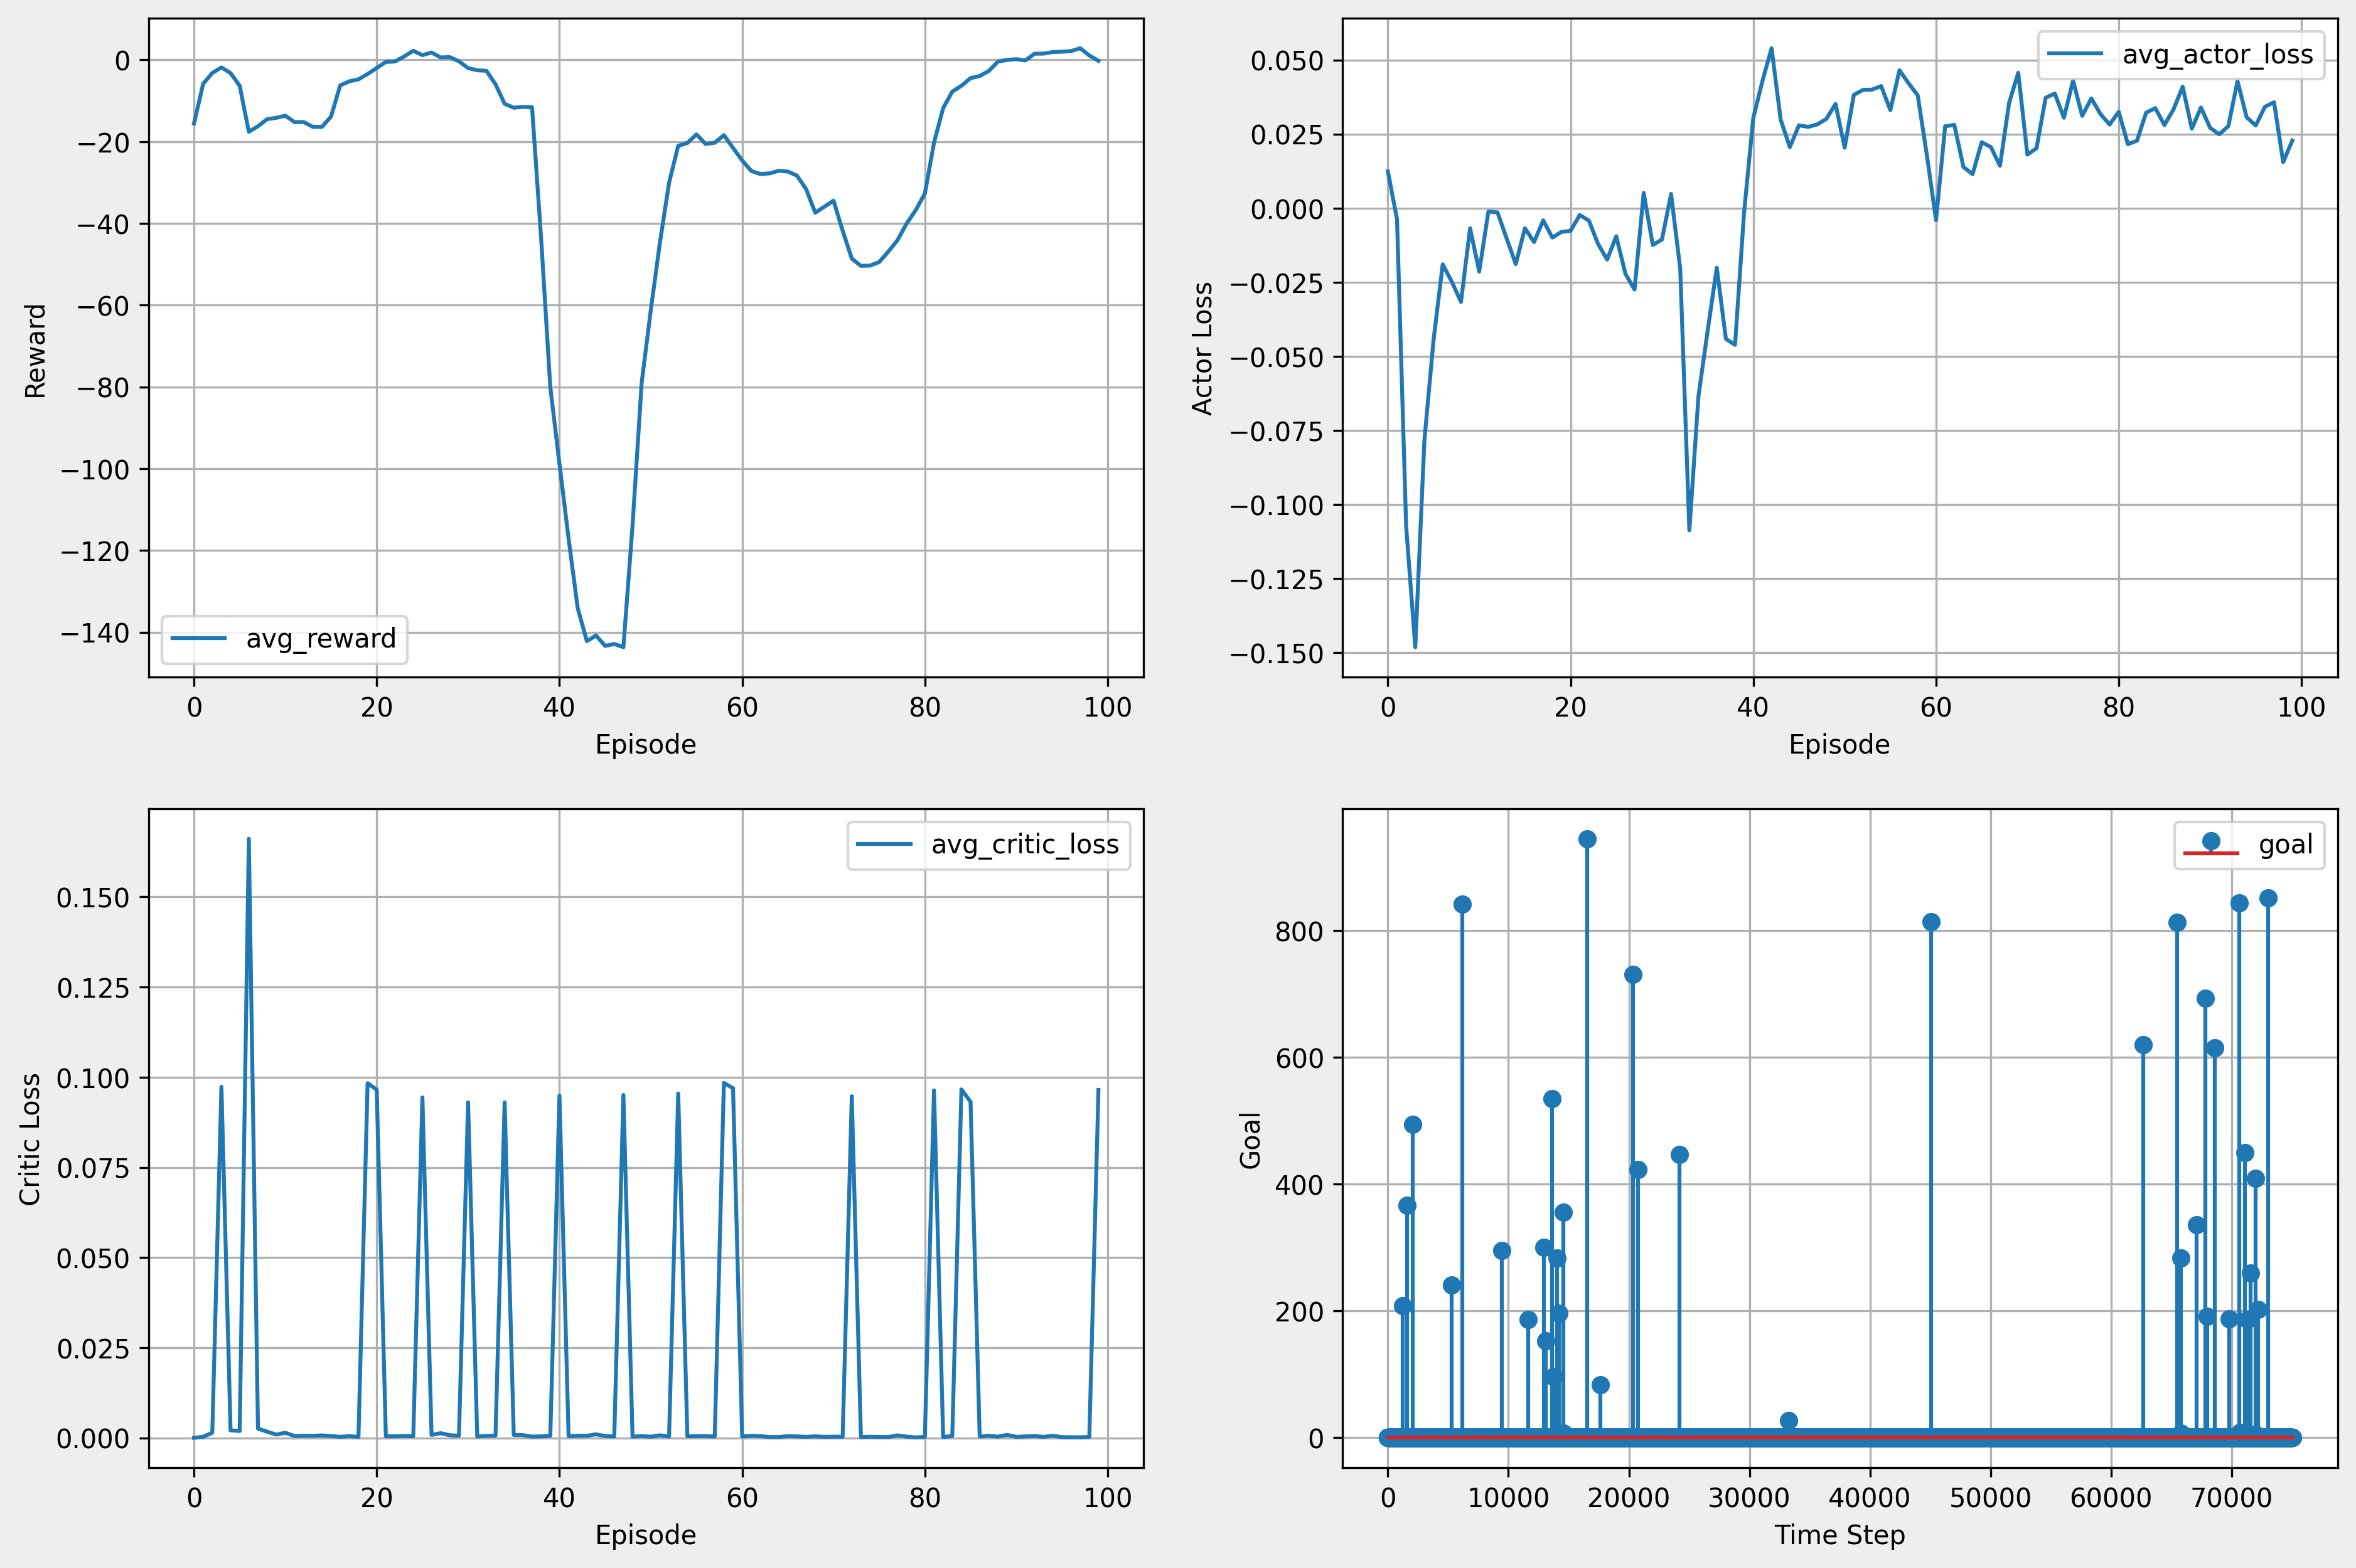2356x1568 pixels.
Task: Click the Time Step x-axis label
Action: tap(1840, 1535)
